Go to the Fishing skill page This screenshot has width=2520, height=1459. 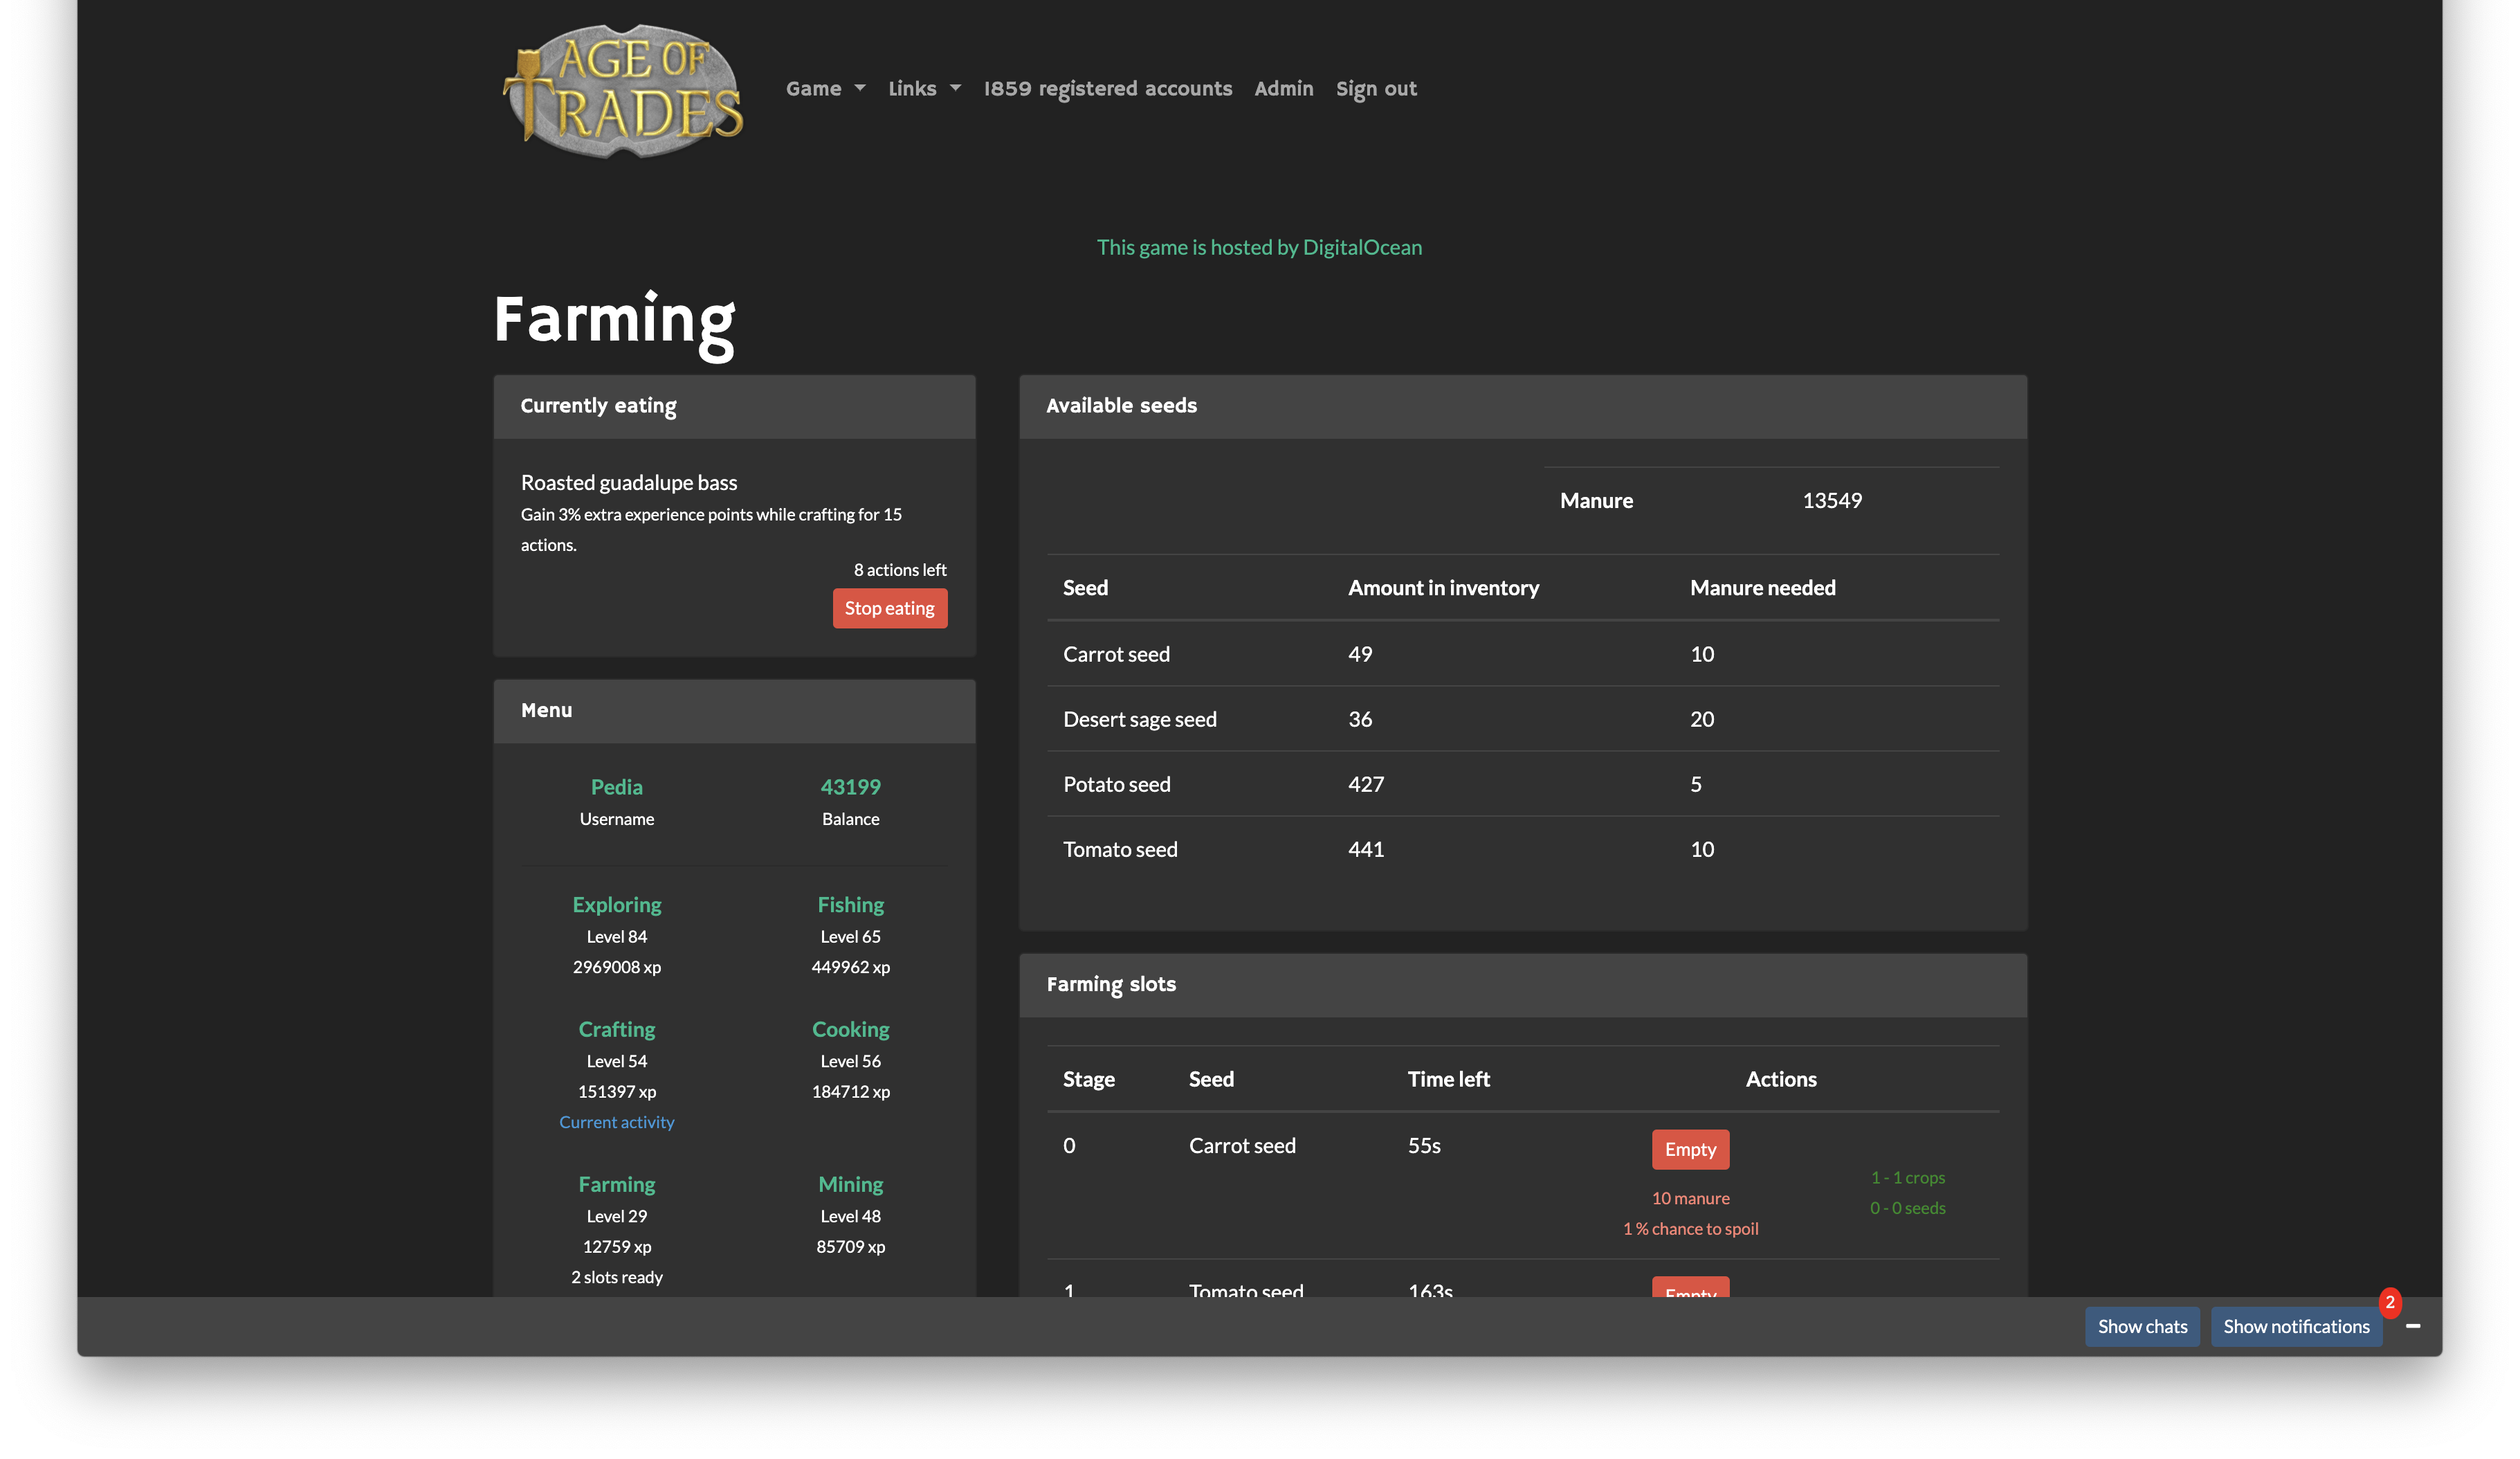click(850, 905)
